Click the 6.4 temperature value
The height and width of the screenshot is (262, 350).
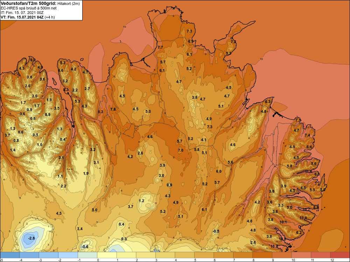coord(309,147)
